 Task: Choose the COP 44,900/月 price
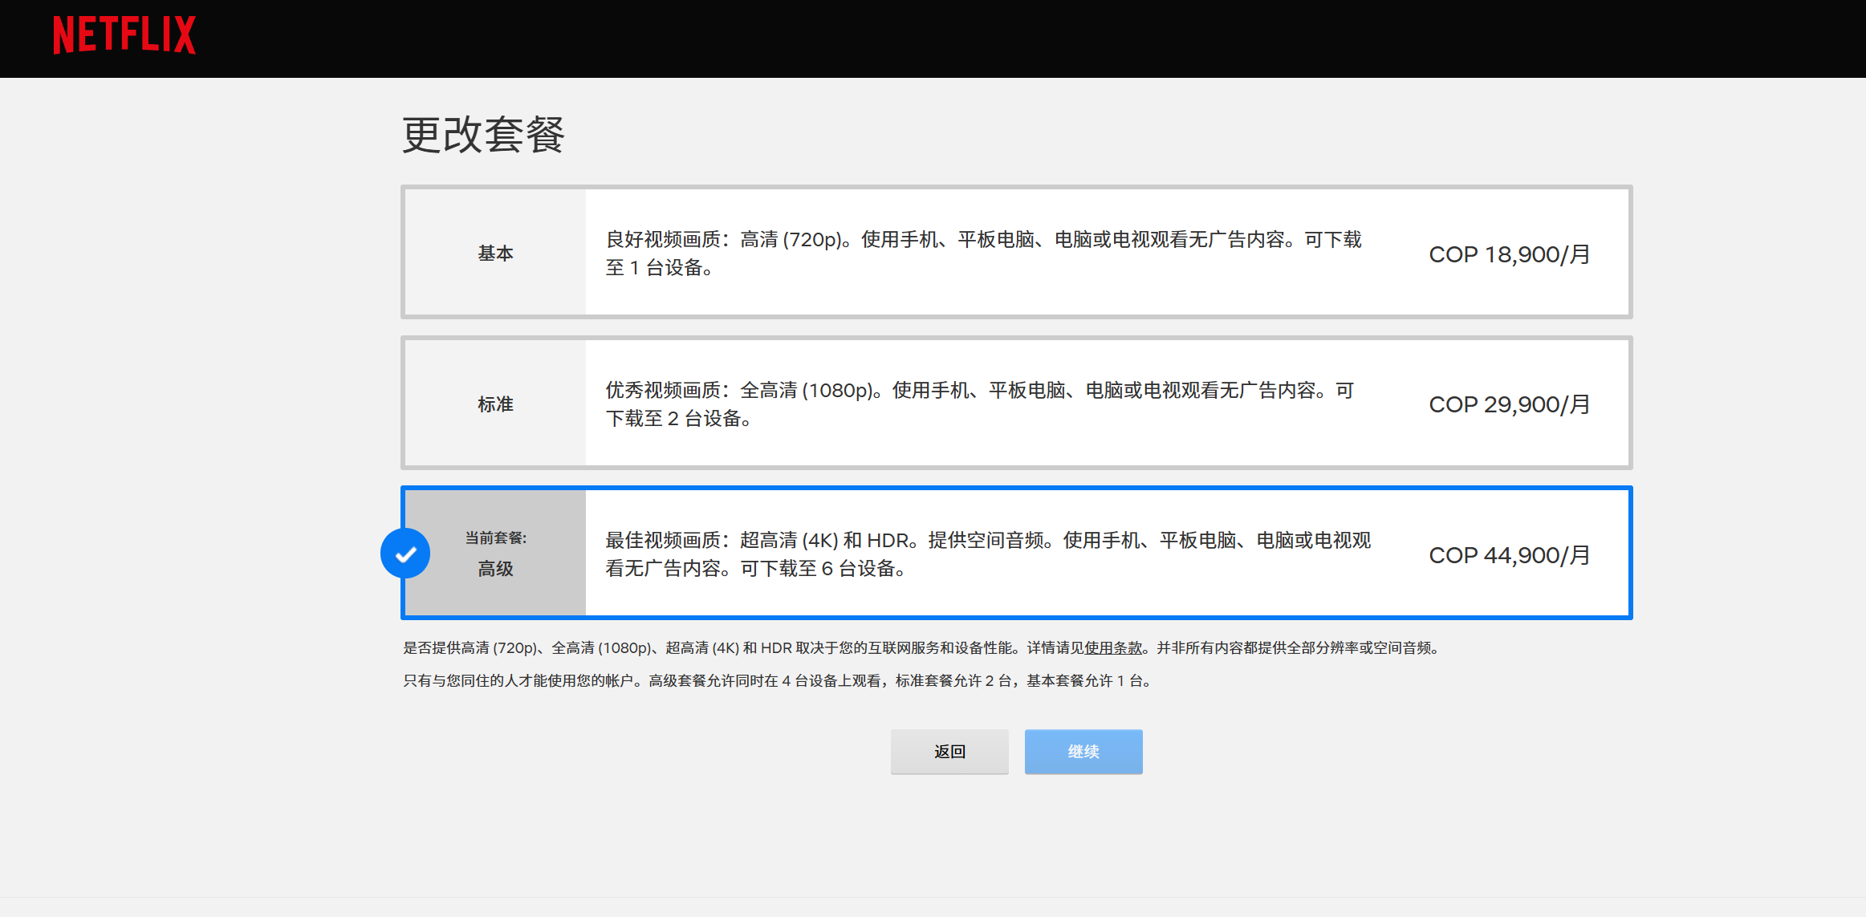click(1509, 555)
